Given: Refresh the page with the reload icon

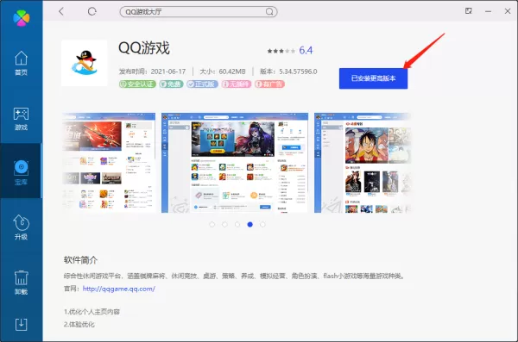Looking at the screenshot, I should point(92,11).
